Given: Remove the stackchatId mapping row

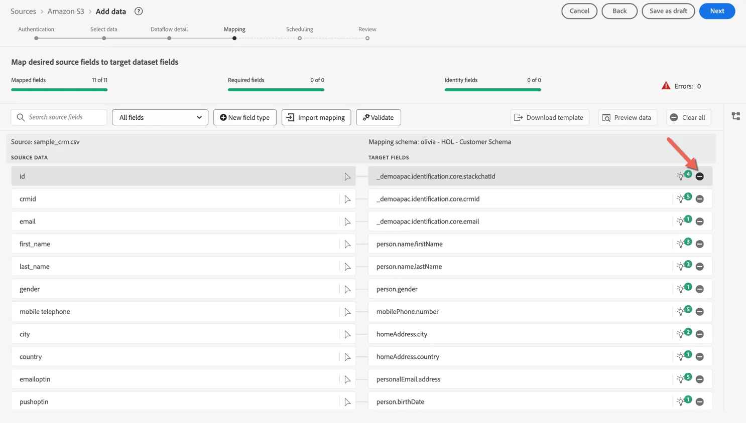Looking at the screenshot, I should pyautogui.click(x=700, y=176).
